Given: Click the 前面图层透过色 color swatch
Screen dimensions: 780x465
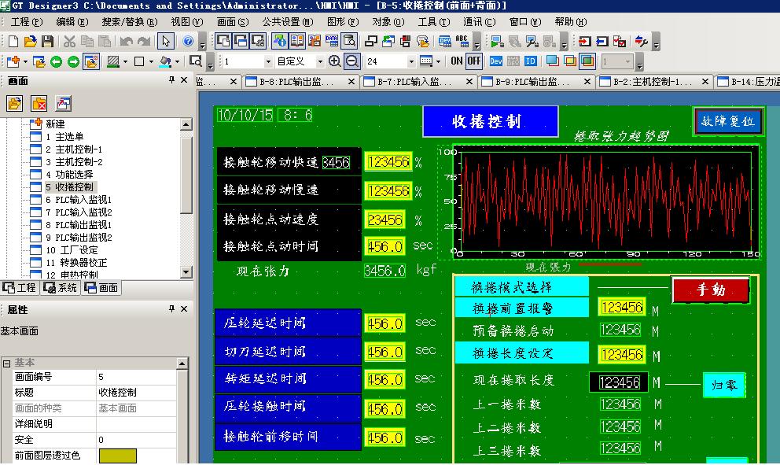Looking at the screenshot, I should (117, 456).
